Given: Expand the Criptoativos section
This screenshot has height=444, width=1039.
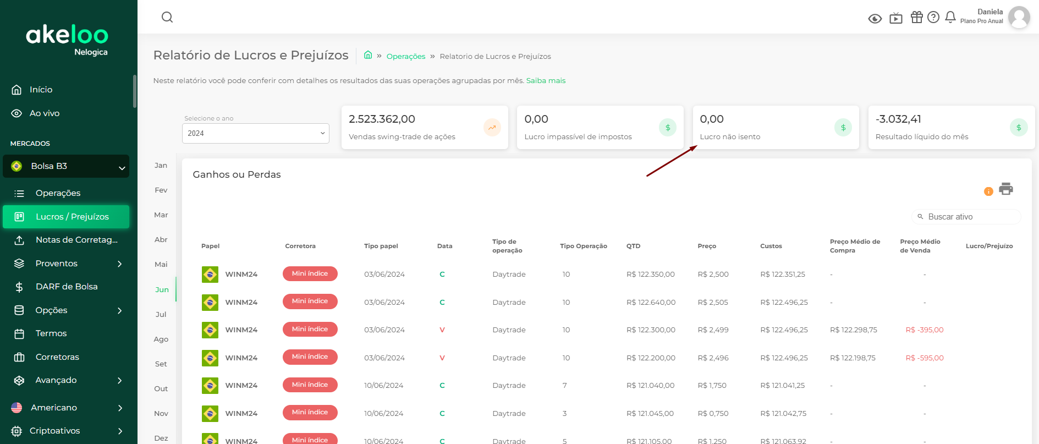Looking at the screenshot, I should point(66,431).
